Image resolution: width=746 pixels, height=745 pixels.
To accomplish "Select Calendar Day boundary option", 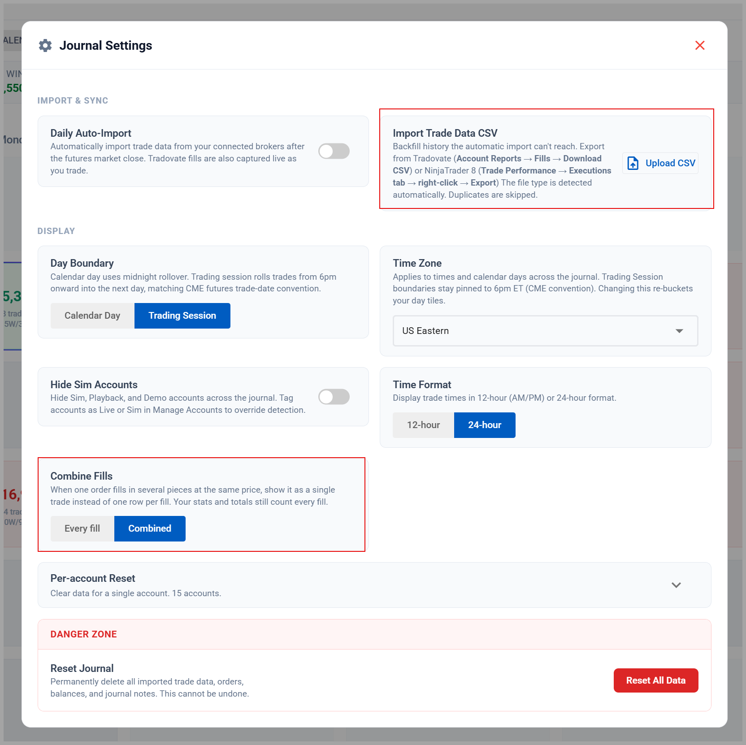I will click(92, 316).
